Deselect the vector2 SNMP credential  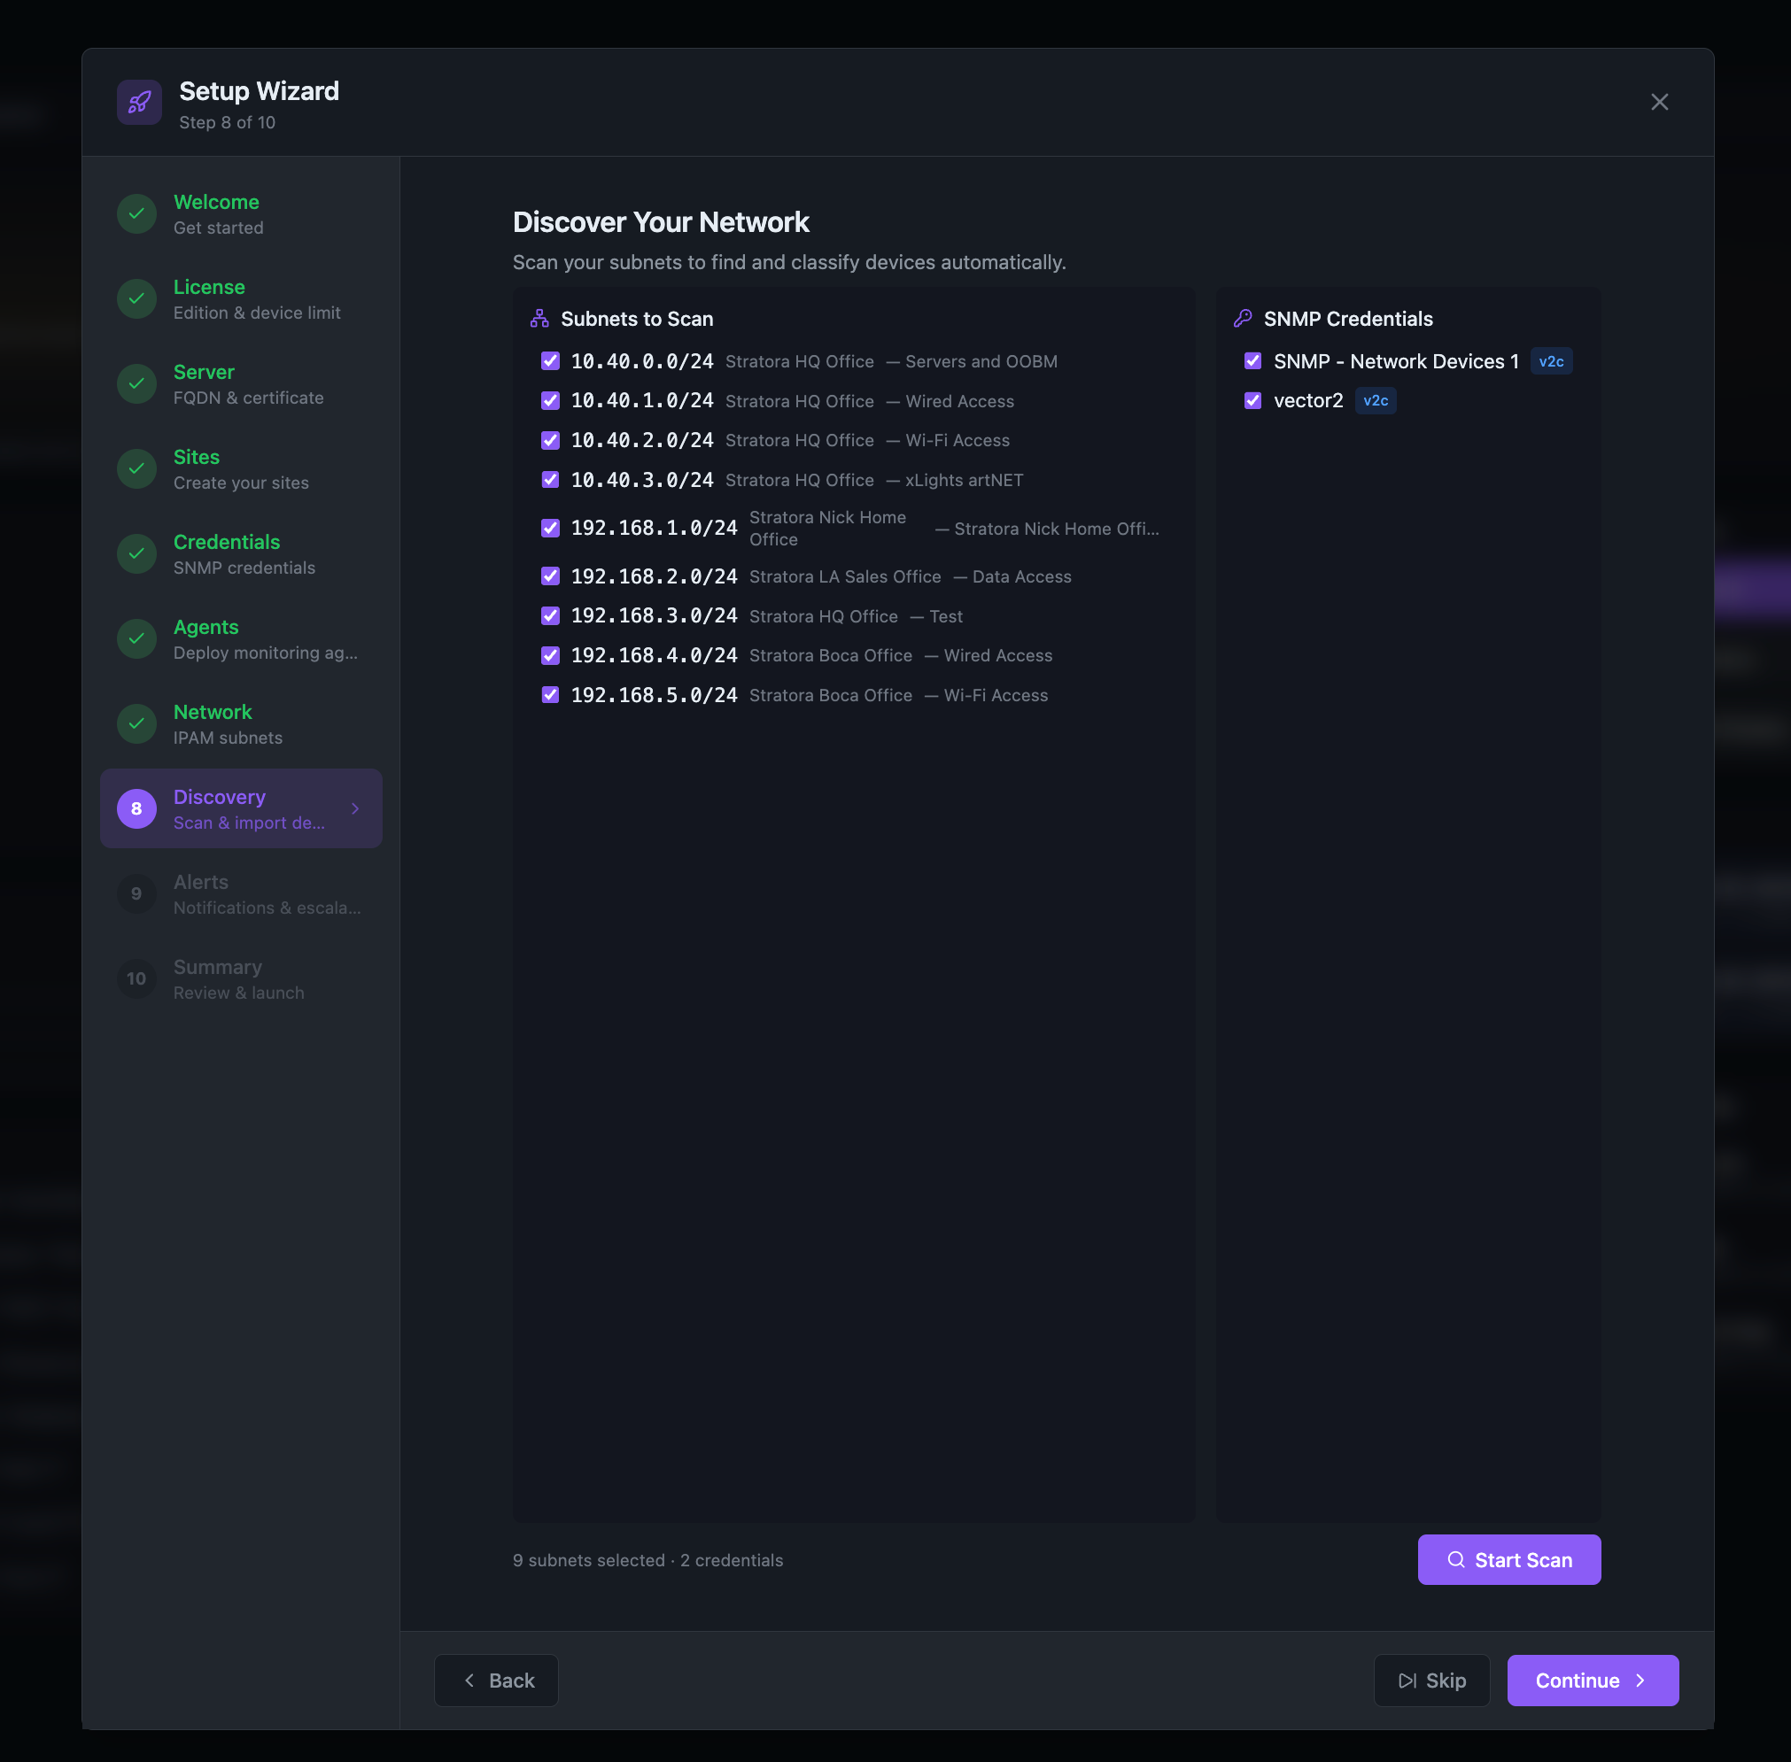(1253, 401)
